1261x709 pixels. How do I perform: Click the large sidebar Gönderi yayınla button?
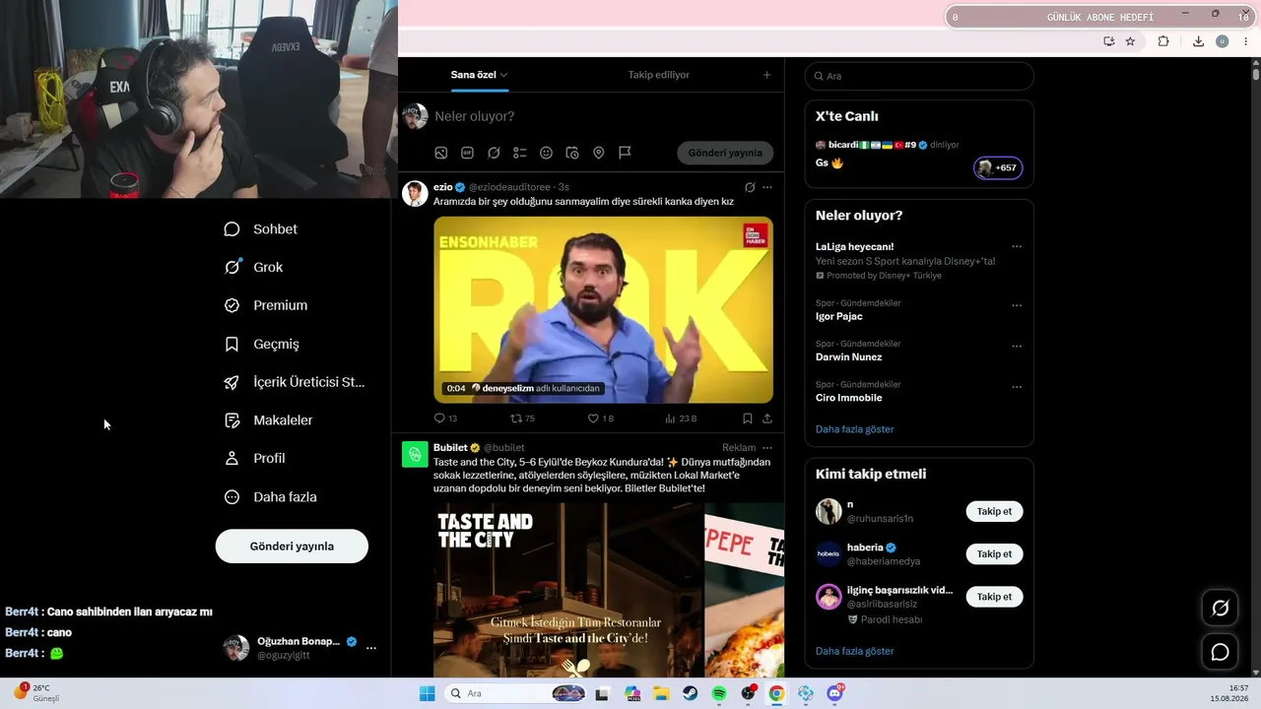(292, 547)
